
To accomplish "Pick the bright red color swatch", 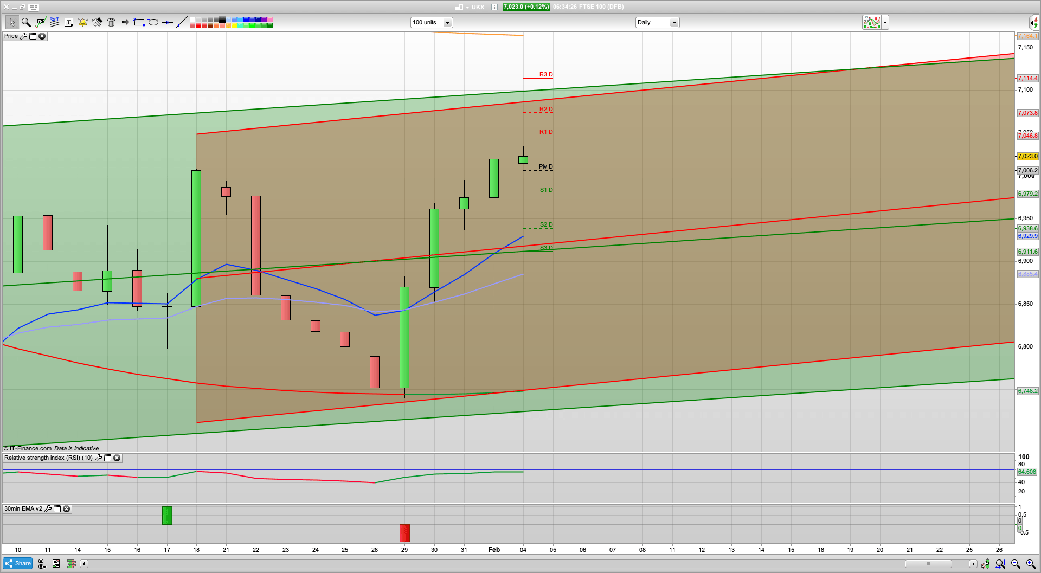I will coord(198,25).
